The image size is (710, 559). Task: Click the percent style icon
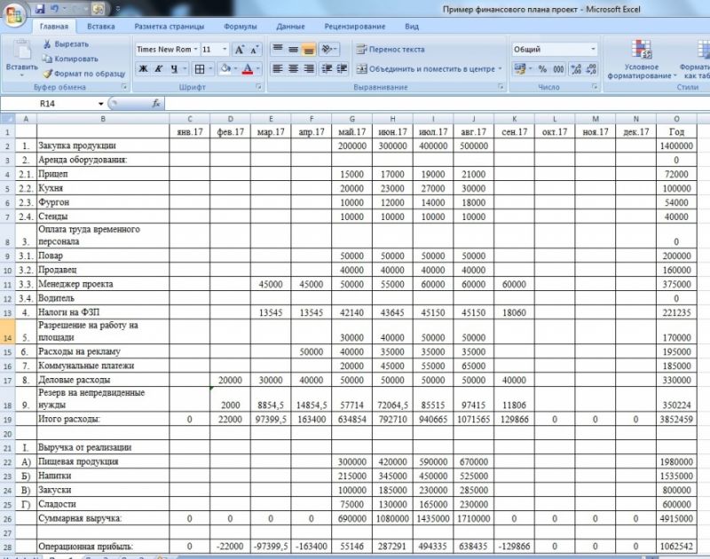pyautogui.click(x=542, y=69)
